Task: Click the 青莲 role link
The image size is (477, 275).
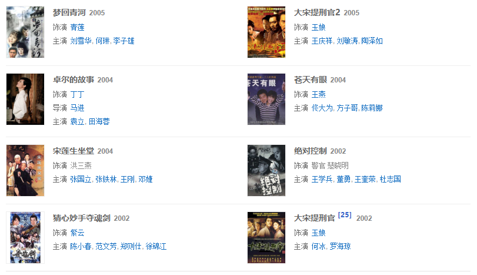Action: pos(77,28)
